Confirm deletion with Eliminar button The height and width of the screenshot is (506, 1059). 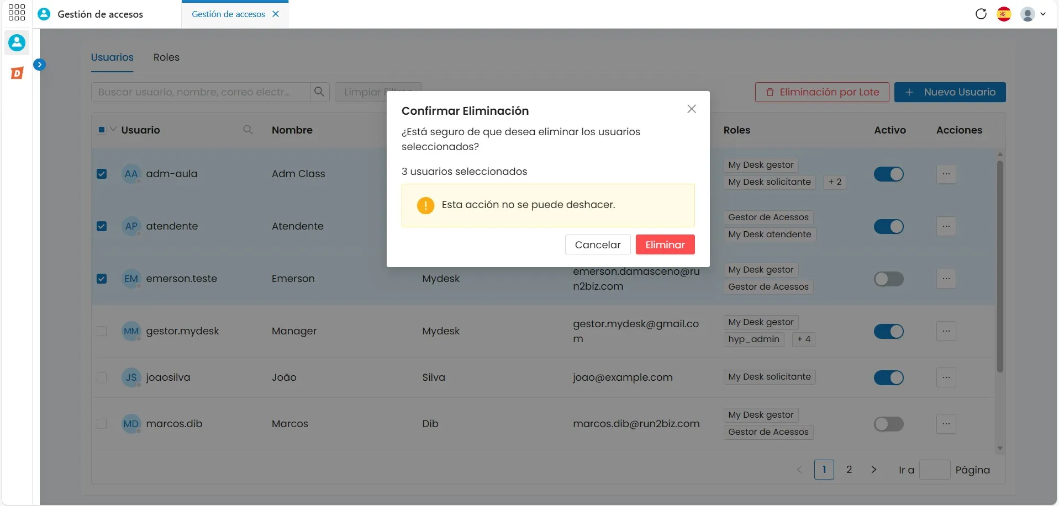(x=665, y=244)
